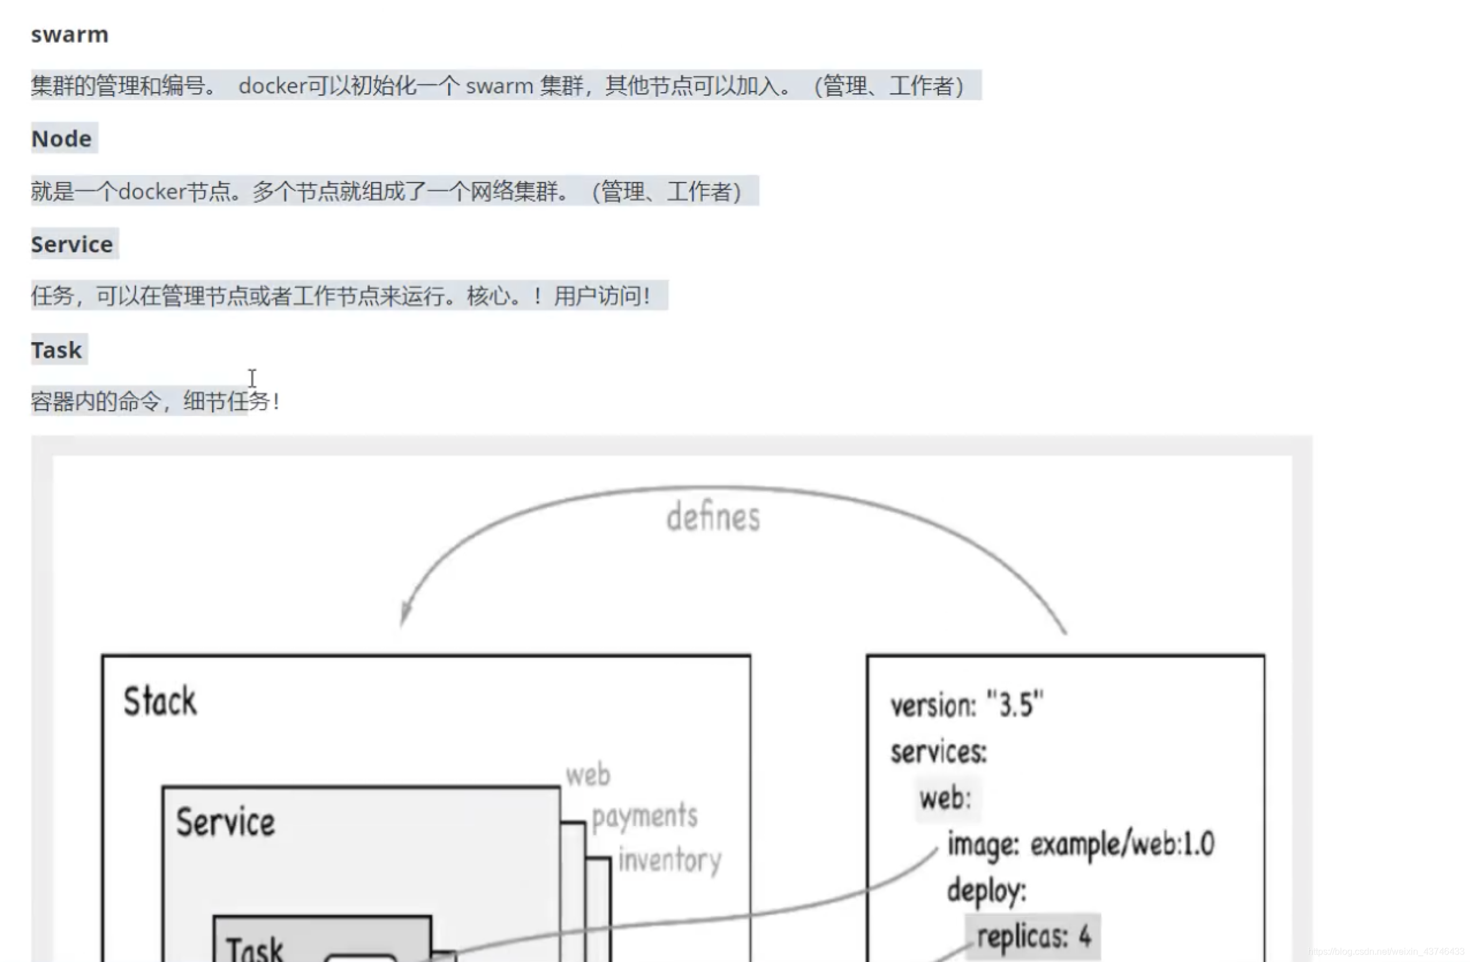Image resolution: width=1470 pixels, height=962 pixels.
Task: Click the "Node" heading
Action: [62, 138]
